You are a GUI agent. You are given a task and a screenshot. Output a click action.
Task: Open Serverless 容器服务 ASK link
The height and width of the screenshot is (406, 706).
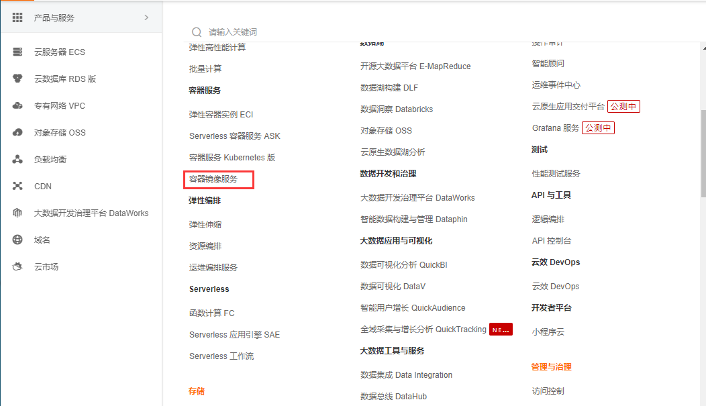(235, 136)
